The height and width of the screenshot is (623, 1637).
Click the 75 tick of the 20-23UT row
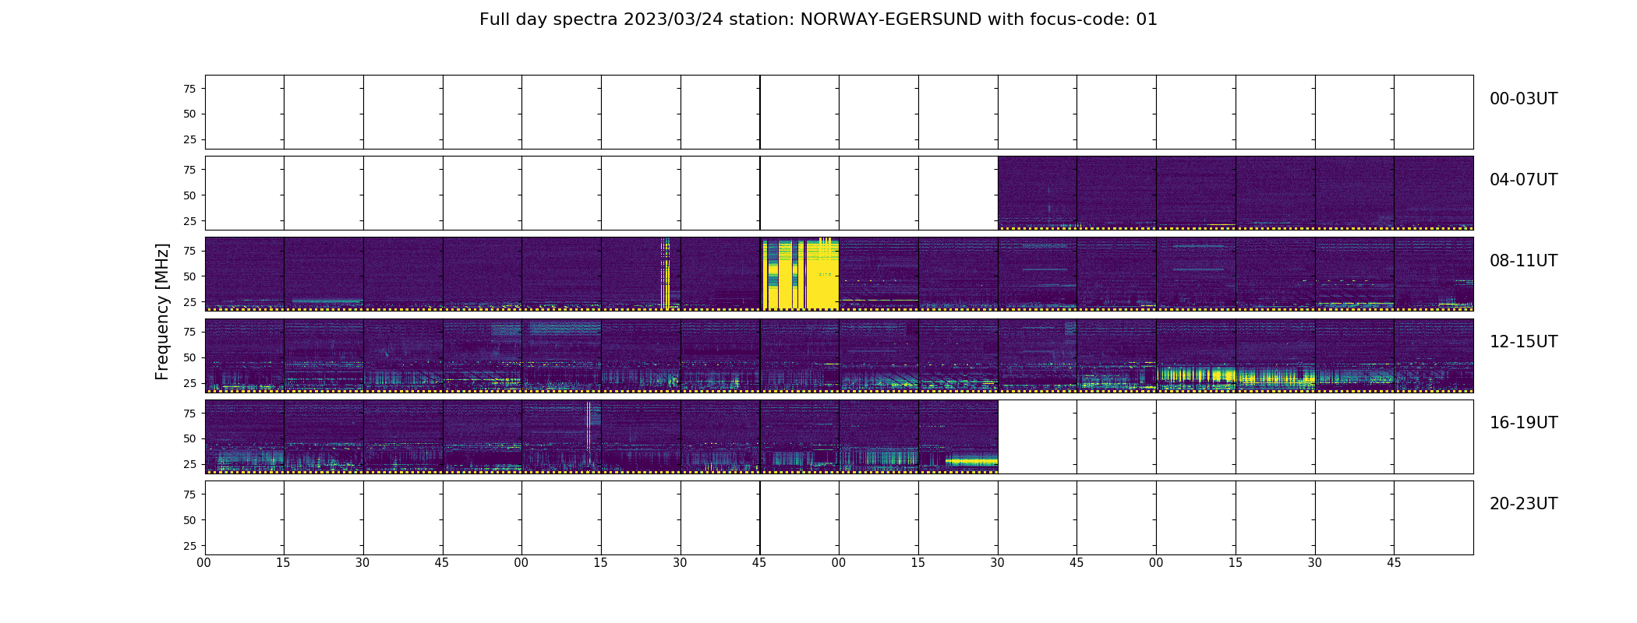tap(189, 495)
